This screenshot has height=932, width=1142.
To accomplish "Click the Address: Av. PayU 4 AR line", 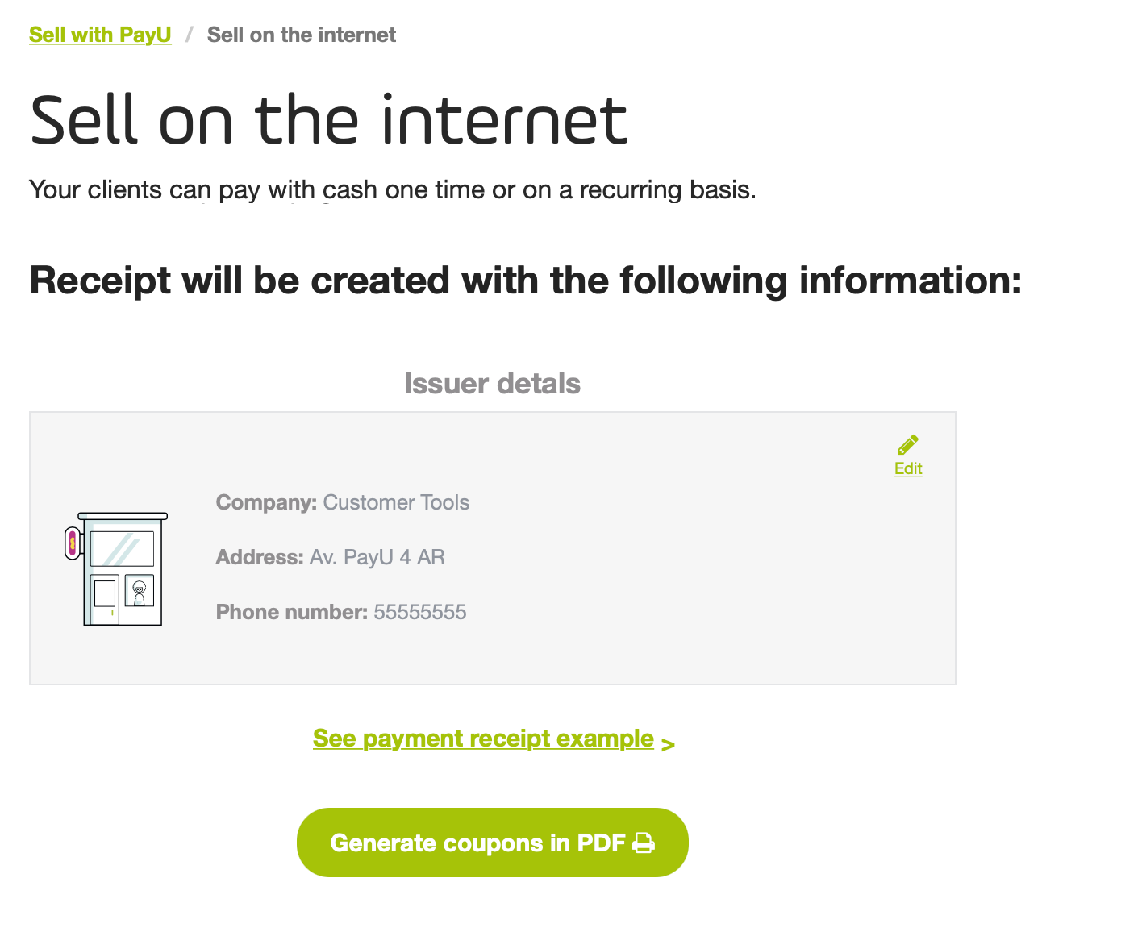I will 331,557.
